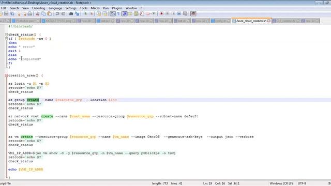Click the highlighted create in az group line
331x186 pixels.
click(33, 100)
